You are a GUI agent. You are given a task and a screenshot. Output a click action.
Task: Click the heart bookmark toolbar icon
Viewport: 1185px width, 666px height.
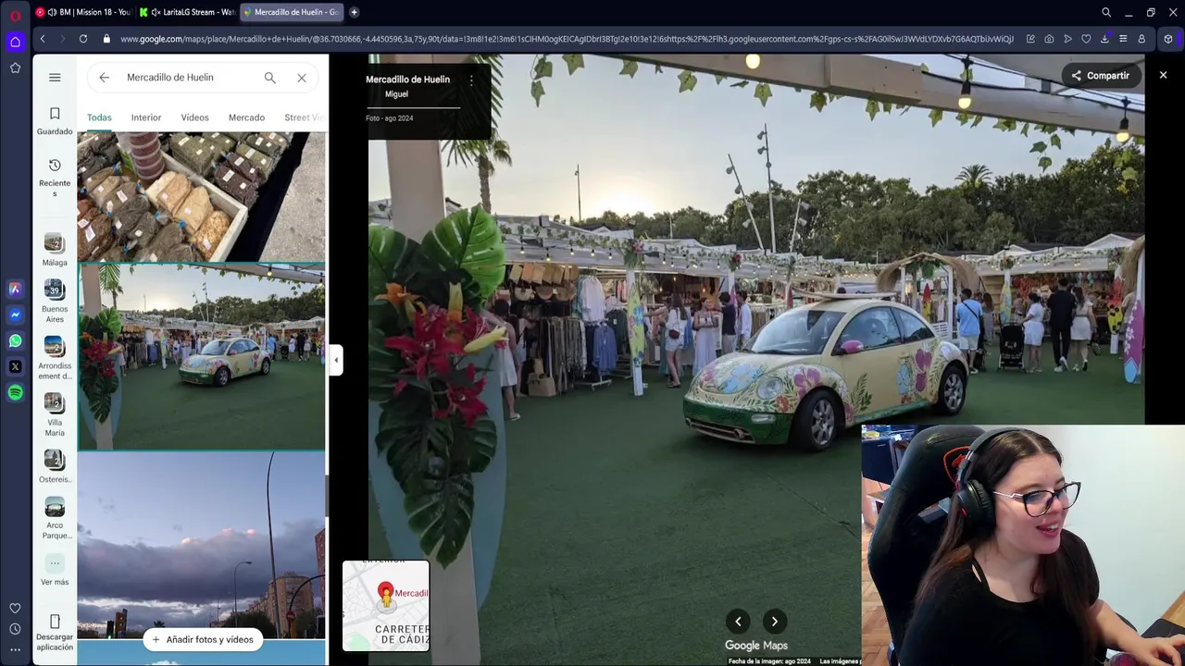(1086, 39)
